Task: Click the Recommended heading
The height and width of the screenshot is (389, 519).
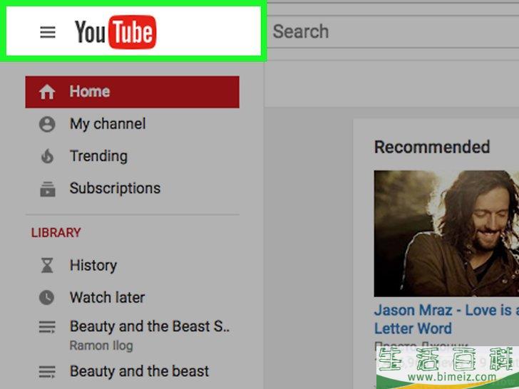Action: point(432,147)
